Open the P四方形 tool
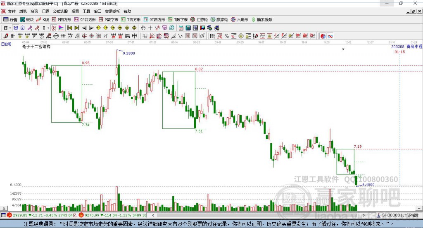Screen dimensions: 423x228 (x=62, y=20)
